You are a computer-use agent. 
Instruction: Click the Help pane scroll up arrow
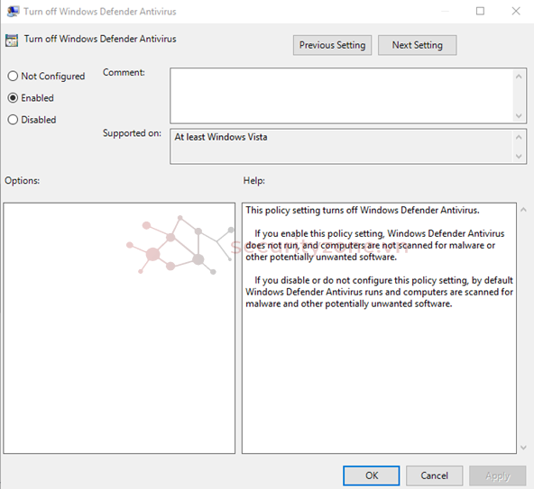click(x=523, y=210)
